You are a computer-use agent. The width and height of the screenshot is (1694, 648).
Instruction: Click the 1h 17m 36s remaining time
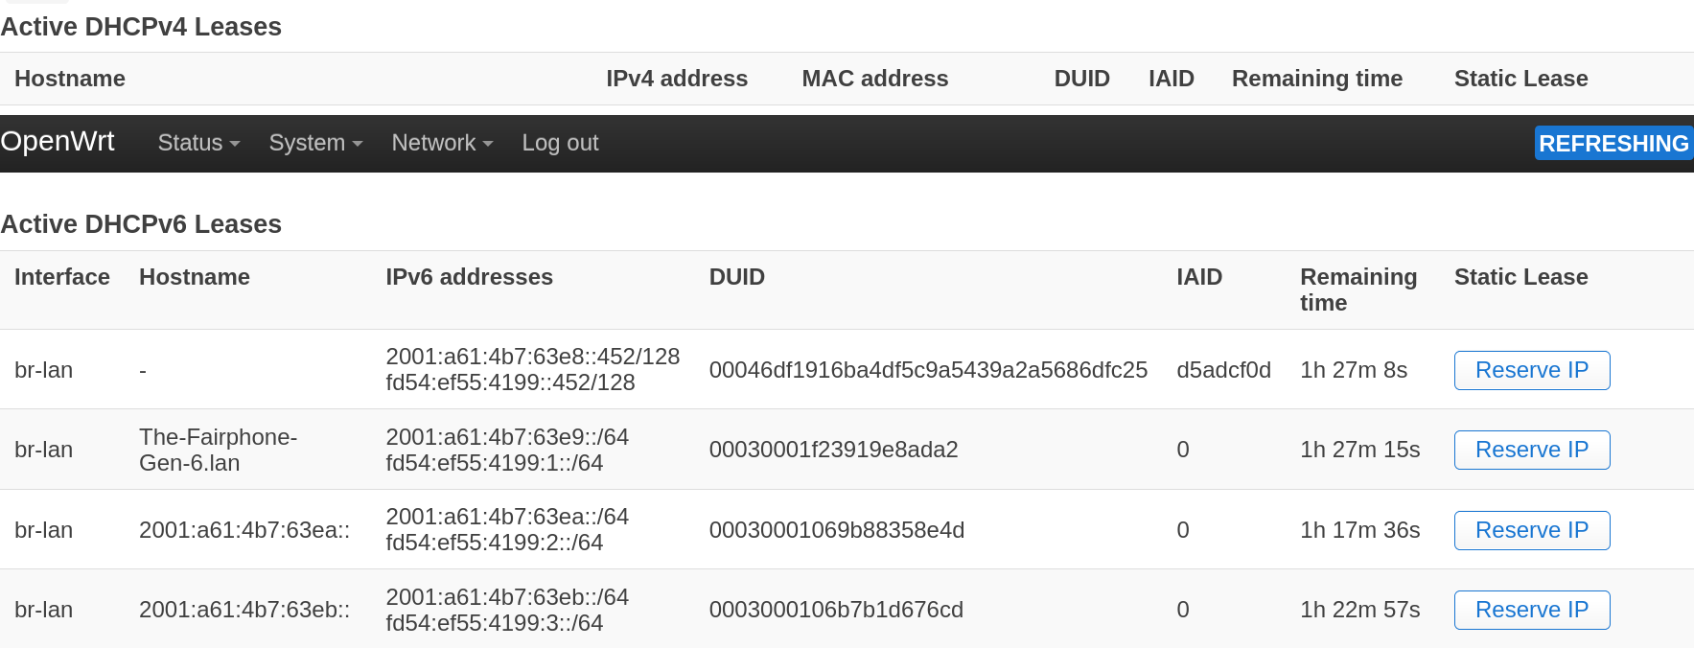pos(1359,530)
